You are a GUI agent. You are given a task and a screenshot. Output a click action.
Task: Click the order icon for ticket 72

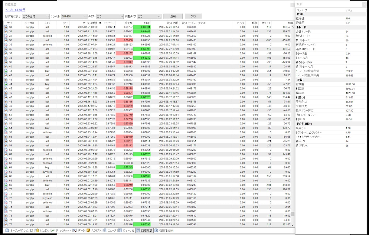pyautogui.click(x=6, y=198)
